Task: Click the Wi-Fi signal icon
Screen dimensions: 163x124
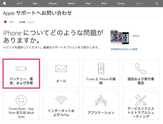Action: [61, 100]
